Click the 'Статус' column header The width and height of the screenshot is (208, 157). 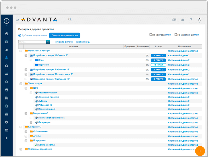159,47
